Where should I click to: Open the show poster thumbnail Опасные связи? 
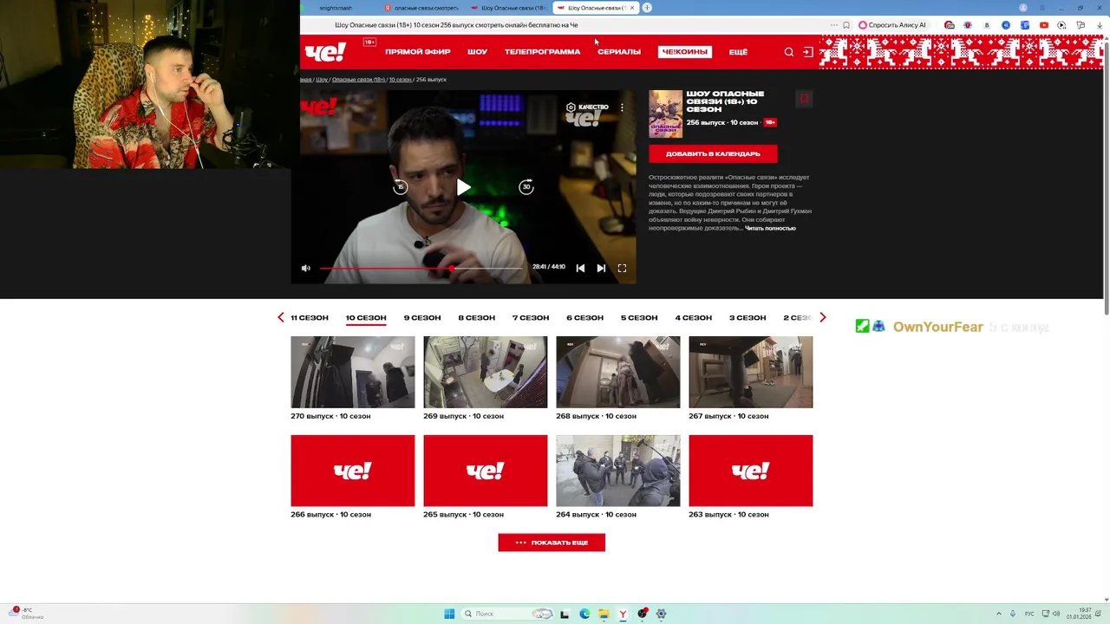pos(665,114)
